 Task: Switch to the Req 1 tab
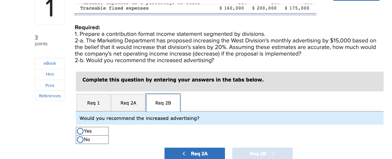tap(93, 103)
